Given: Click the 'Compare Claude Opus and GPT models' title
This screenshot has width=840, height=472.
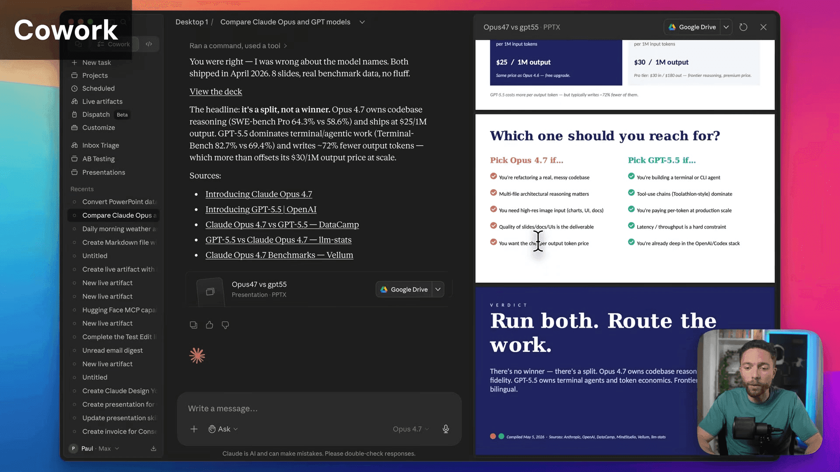Looking at the screenshot, I should 285,22.
